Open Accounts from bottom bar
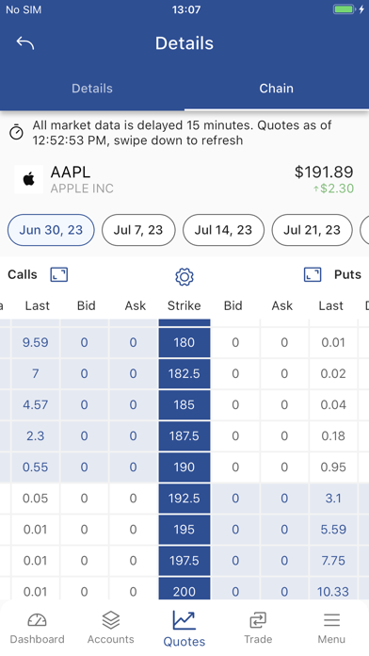This screenshot has width=369, height=656. (x=111, y=629)
